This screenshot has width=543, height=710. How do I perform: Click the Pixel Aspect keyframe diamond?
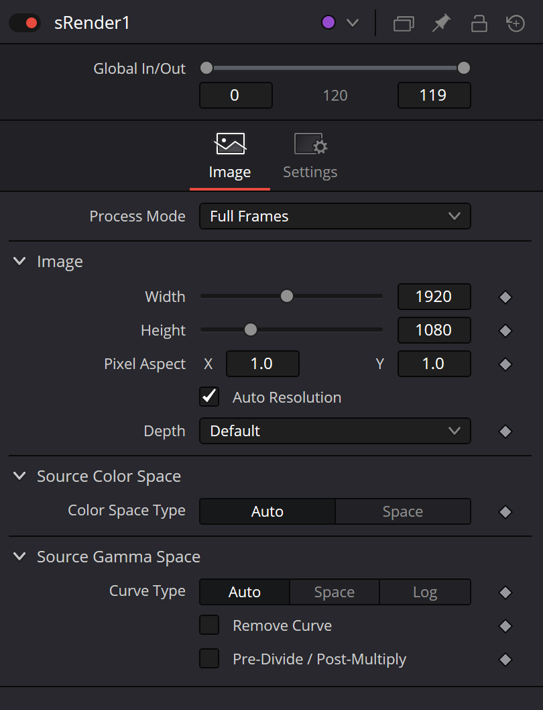tap(505, 364)
